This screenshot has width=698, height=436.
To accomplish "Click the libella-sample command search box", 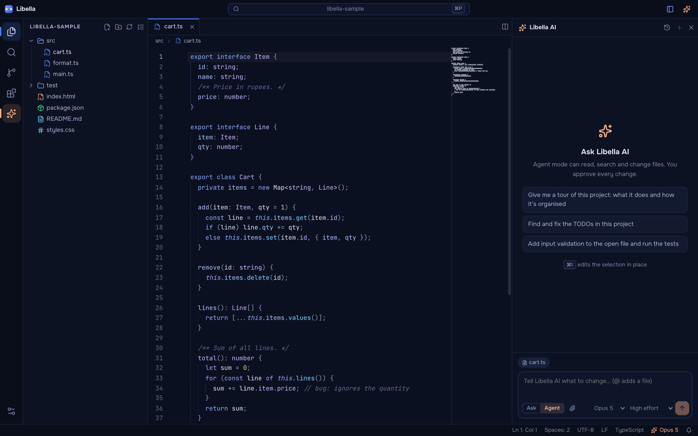I will pyautogui.click(x=349, y=9).
